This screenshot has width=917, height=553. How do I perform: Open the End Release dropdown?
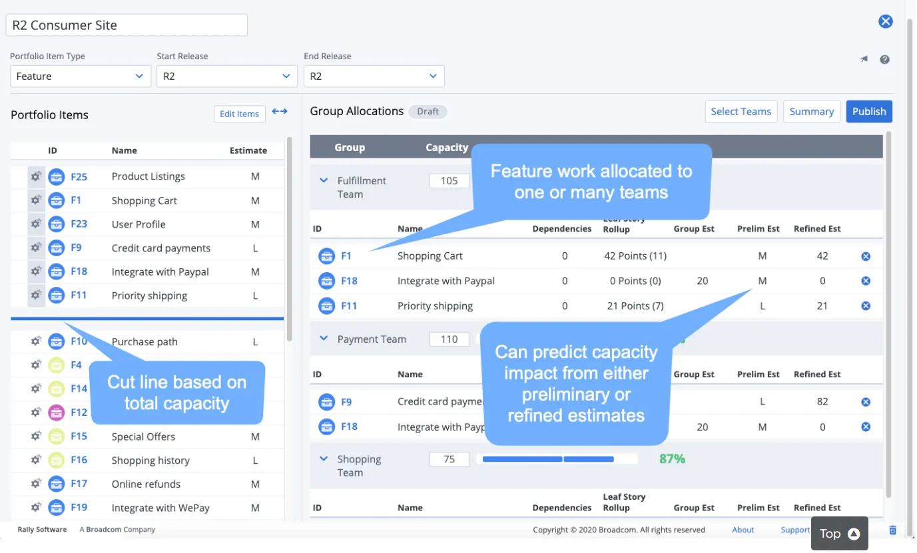click(374, 77)
